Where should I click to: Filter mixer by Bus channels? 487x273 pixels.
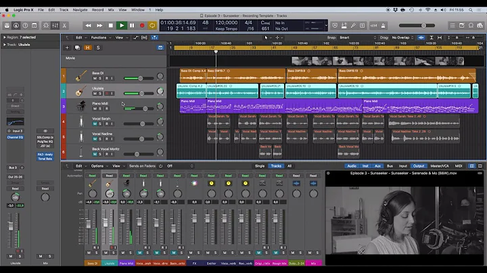tap(390, 166)
